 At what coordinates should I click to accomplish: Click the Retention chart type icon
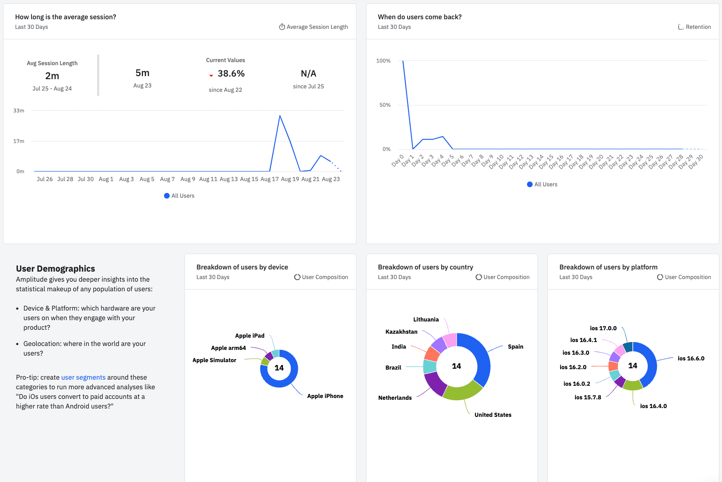[x=680, y=27]
